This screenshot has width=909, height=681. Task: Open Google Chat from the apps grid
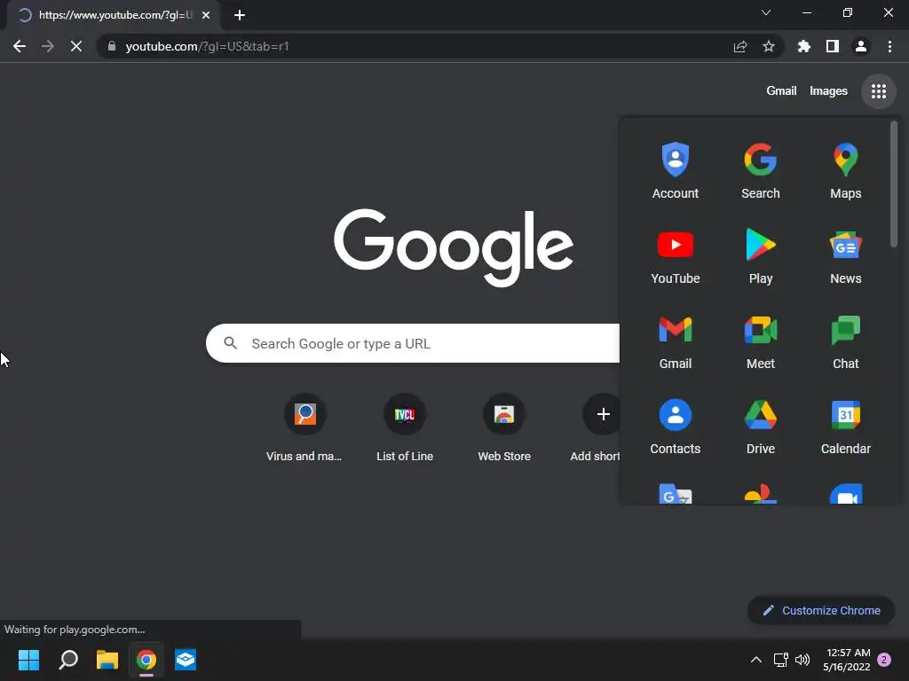(x=845, y=341)
